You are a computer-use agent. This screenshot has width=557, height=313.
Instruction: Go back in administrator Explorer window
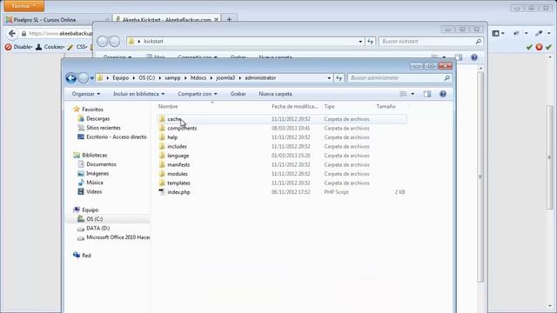coord(71,78)
